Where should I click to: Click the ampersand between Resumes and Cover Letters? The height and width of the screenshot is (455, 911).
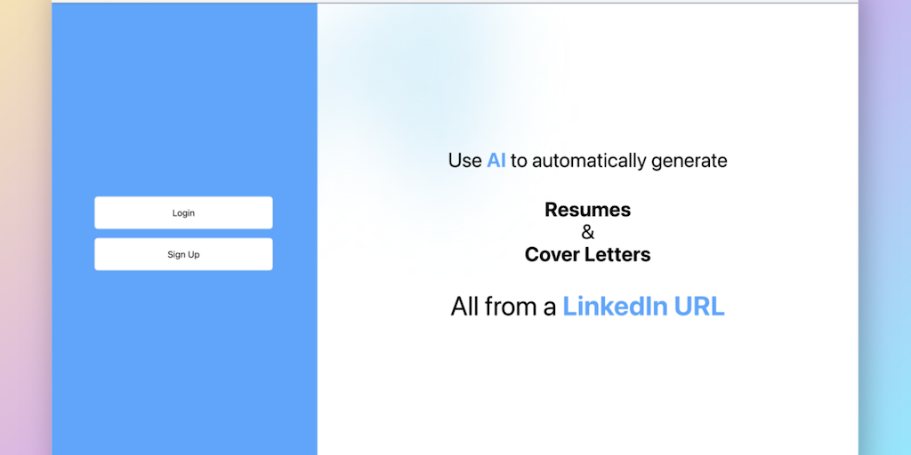click(x=587, y=232)
